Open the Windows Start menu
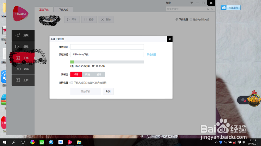 coord(4,142)
